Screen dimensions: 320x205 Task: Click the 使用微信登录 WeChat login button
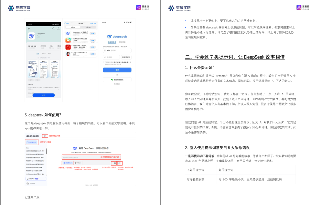117,79
